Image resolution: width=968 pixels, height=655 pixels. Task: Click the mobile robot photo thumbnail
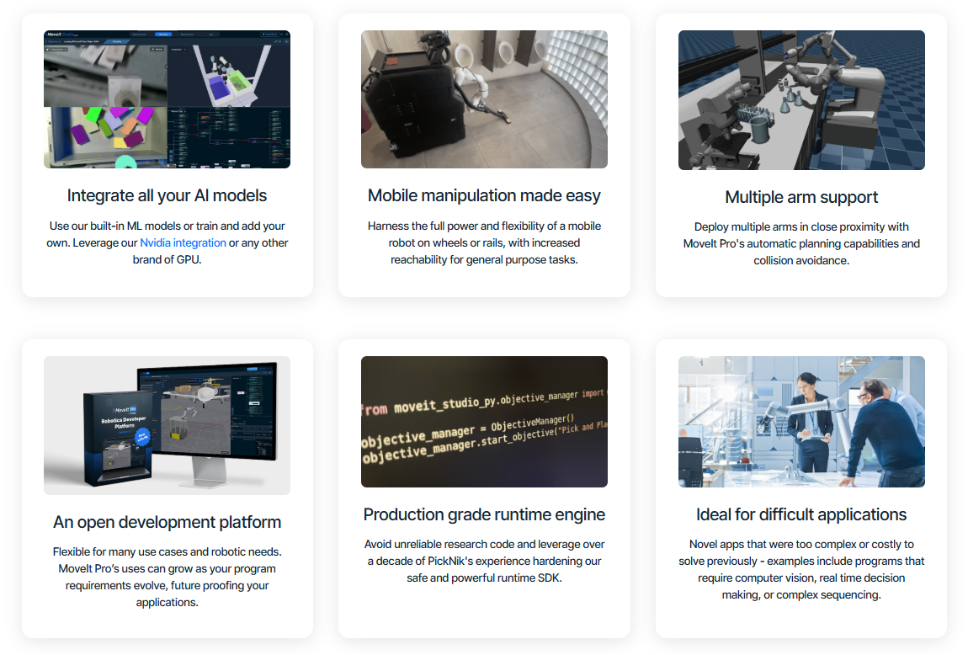coord(484,99)
